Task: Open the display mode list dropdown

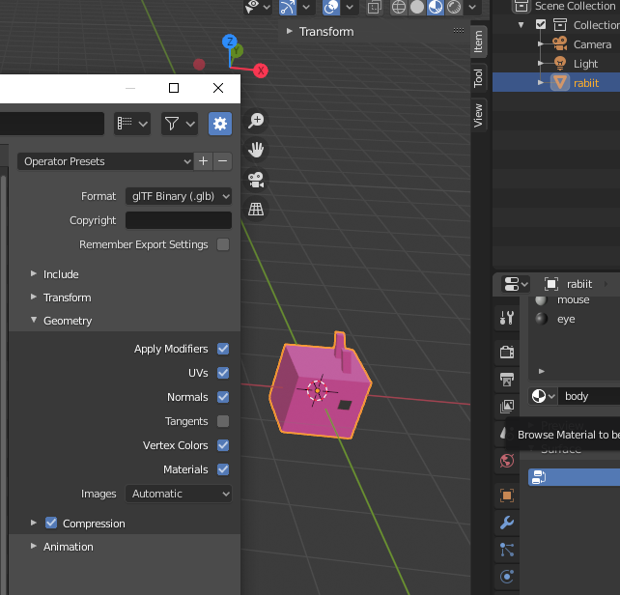Action: click(132, 124)
